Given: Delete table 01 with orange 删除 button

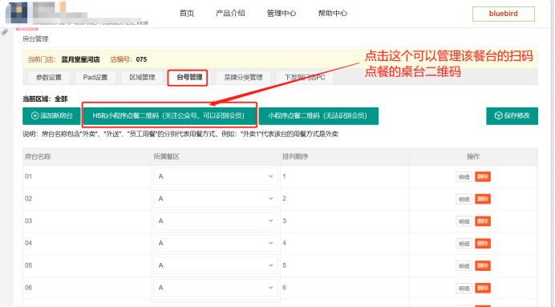Looking at the screenshot, I should tap(483, 177).
